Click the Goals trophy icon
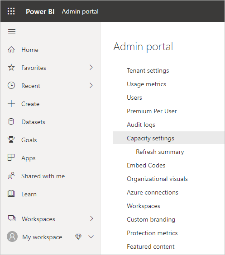The image size is (225, 255). pos(11,140)
